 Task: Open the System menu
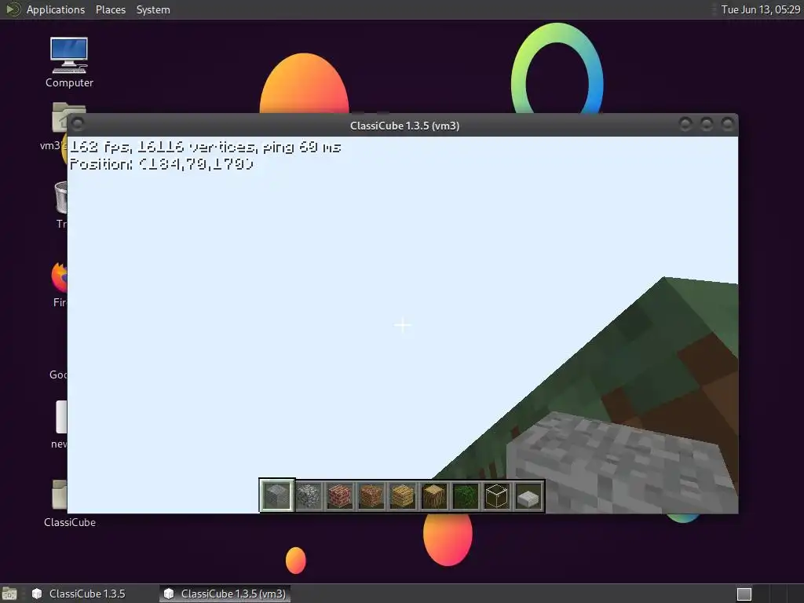(x=153, y=9)
